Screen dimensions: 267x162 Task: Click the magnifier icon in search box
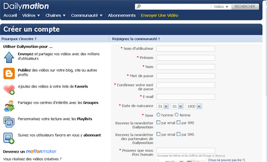[x=138, y=7]
